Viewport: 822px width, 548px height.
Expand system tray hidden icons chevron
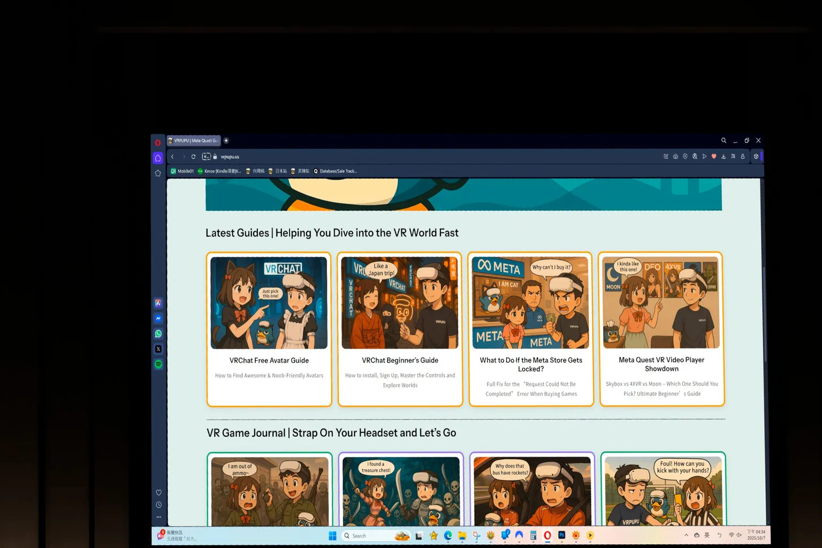[686, 535]
